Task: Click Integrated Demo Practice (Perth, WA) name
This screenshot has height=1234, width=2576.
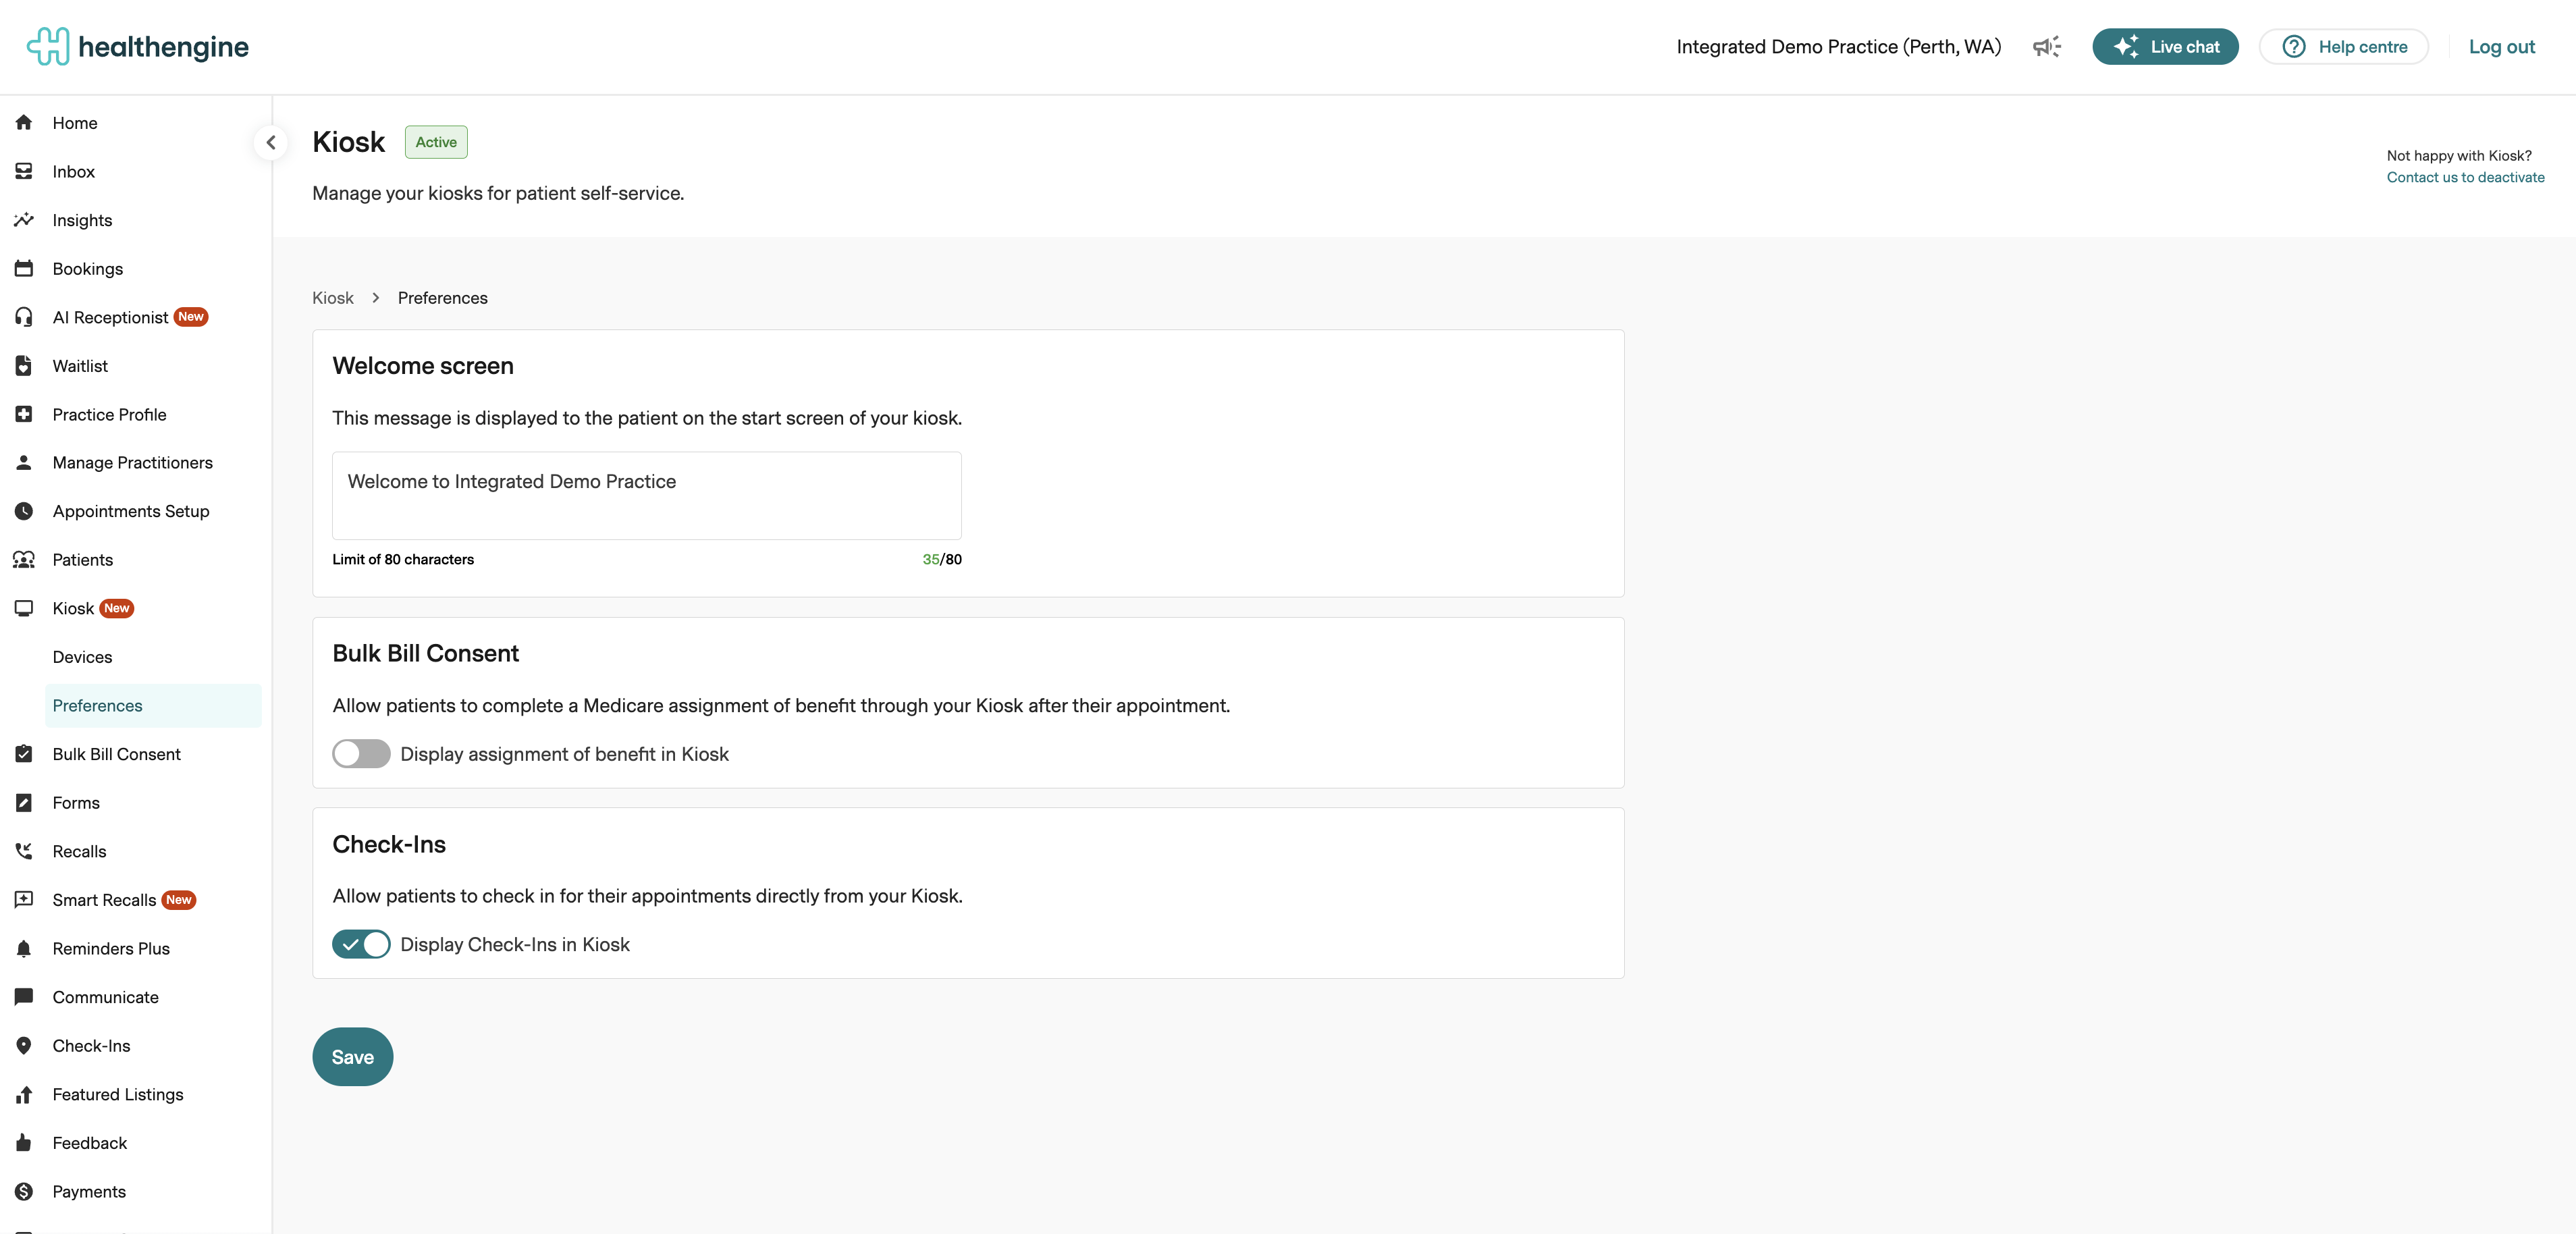Action: click(x=1838, y=47)
